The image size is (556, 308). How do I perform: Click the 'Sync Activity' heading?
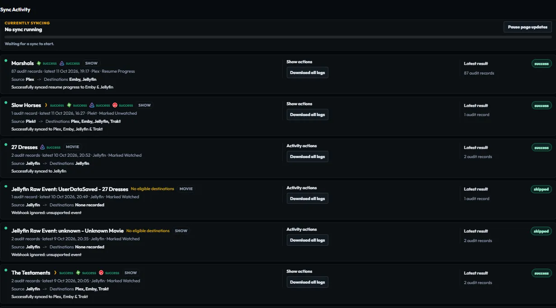(x=15, y=9)
